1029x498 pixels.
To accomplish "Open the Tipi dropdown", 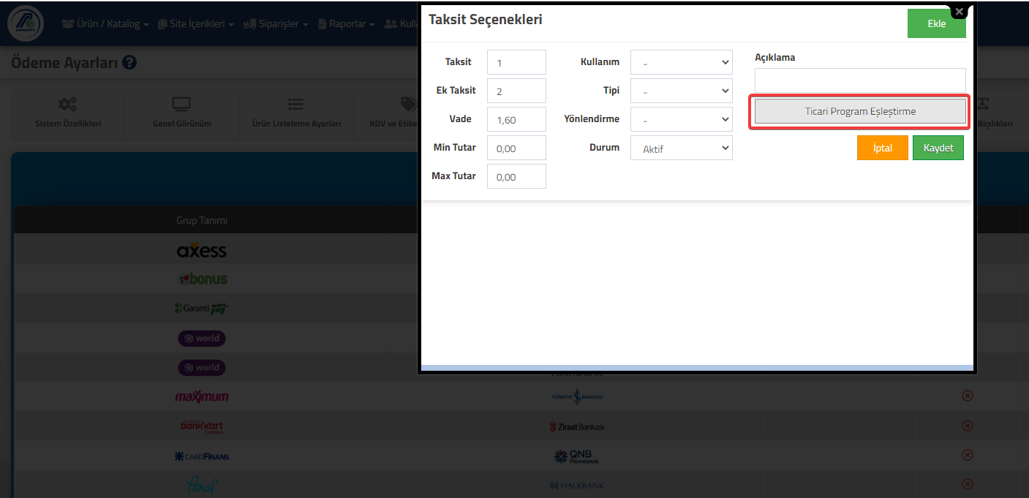I will coord(682,91).
